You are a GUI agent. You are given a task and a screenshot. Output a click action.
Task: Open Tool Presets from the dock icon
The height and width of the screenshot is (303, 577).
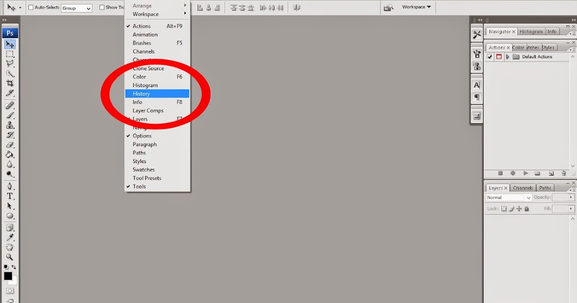click(477, 35)
